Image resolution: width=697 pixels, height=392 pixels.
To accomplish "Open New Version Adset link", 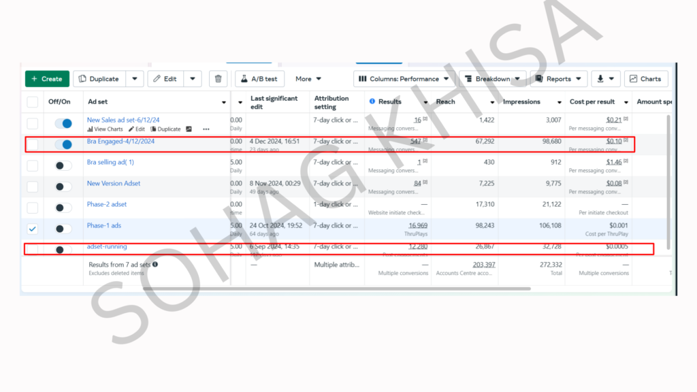I will [114, 183].
